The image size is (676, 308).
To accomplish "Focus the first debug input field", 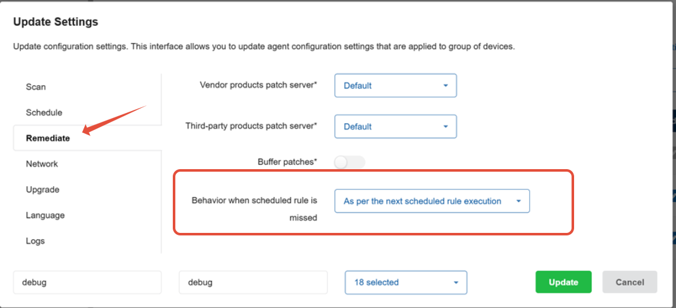I will click(87, 282).
